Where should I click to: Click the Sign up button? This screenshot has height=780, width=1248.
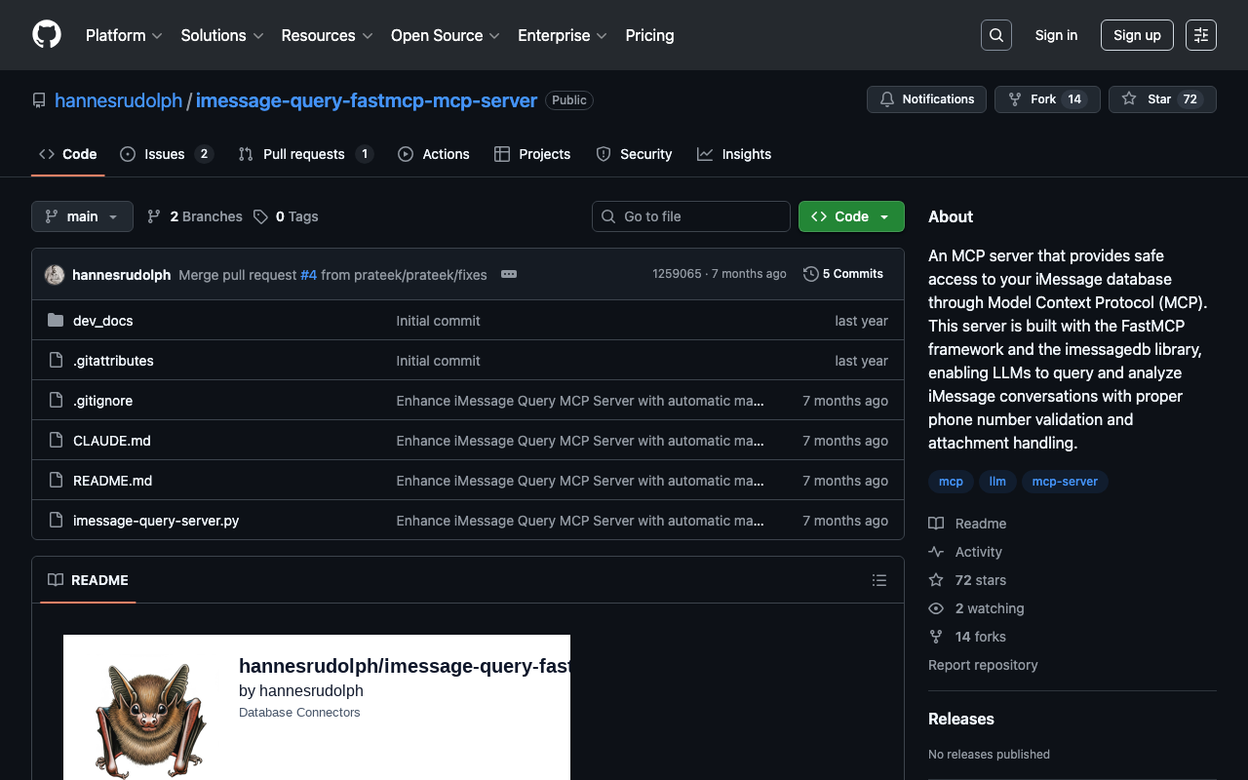point(1136,35)
